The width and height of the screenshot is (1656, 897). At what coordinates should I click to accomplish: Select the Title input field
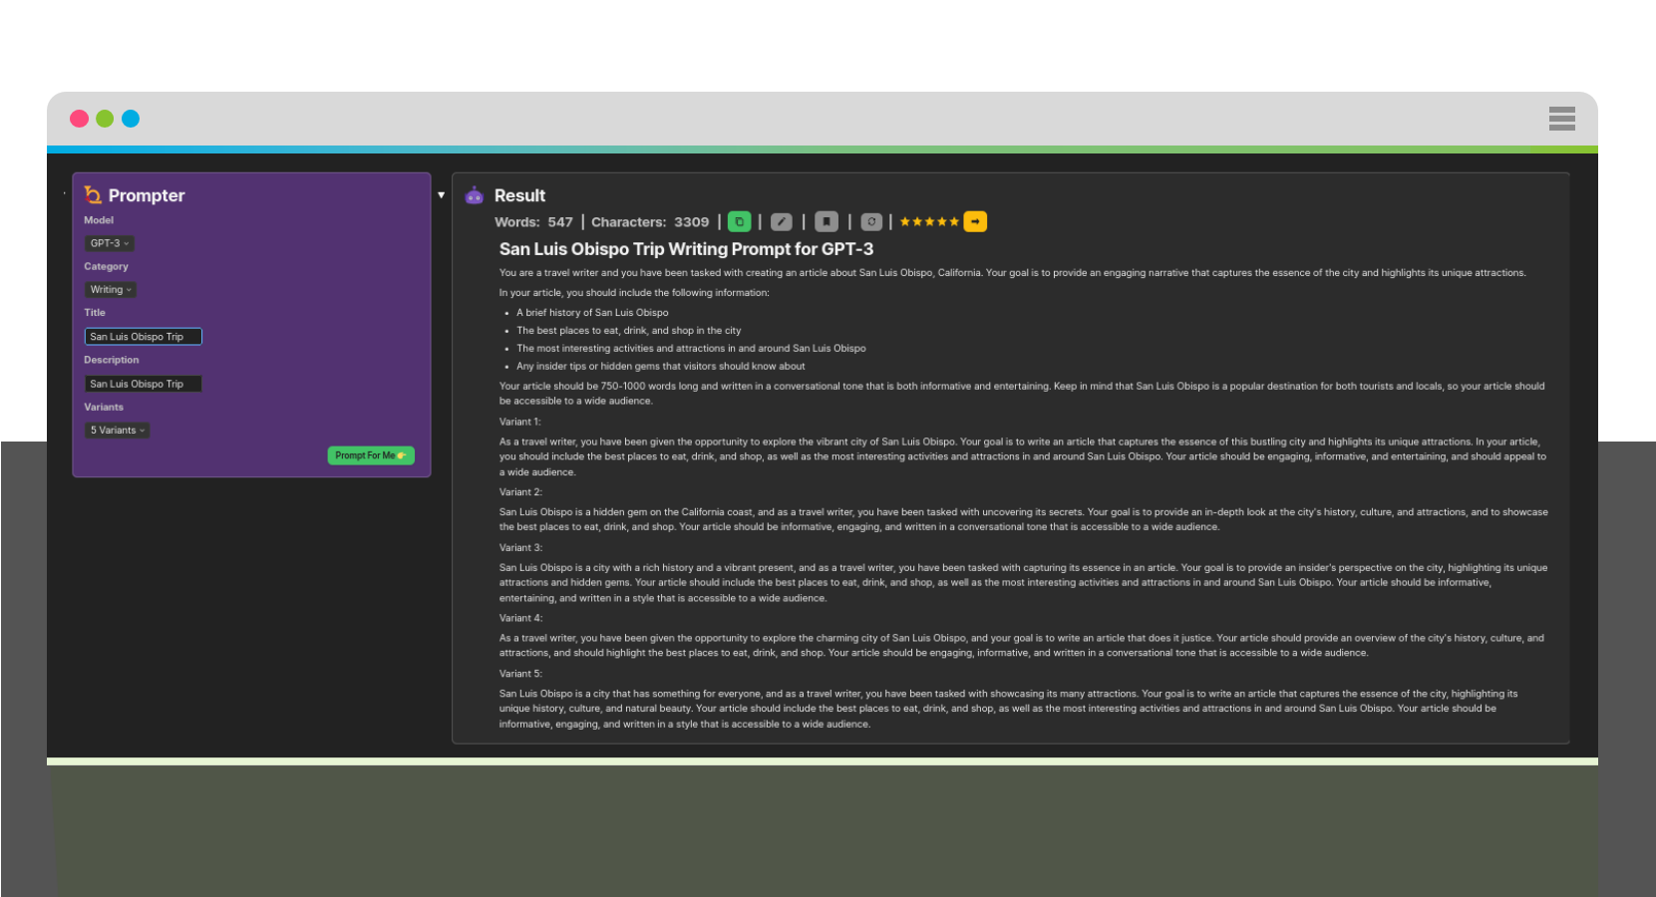tap(143, 336)
